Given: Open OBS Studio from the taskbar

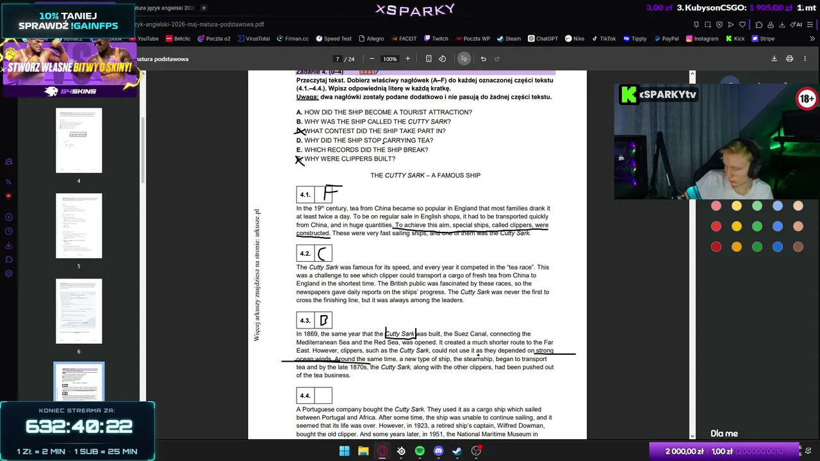Looking at the screenshot, I should 476,451.
